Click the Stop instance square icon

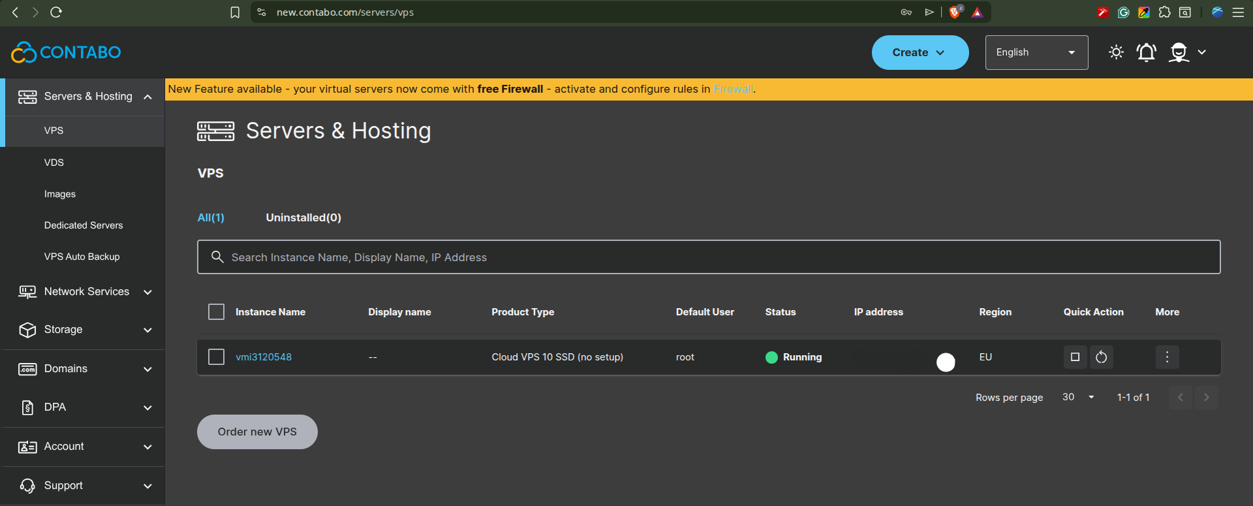(x=1075, y=357)
